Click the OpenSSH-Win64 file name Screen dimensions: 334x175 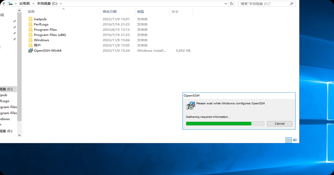pos(48,51)
